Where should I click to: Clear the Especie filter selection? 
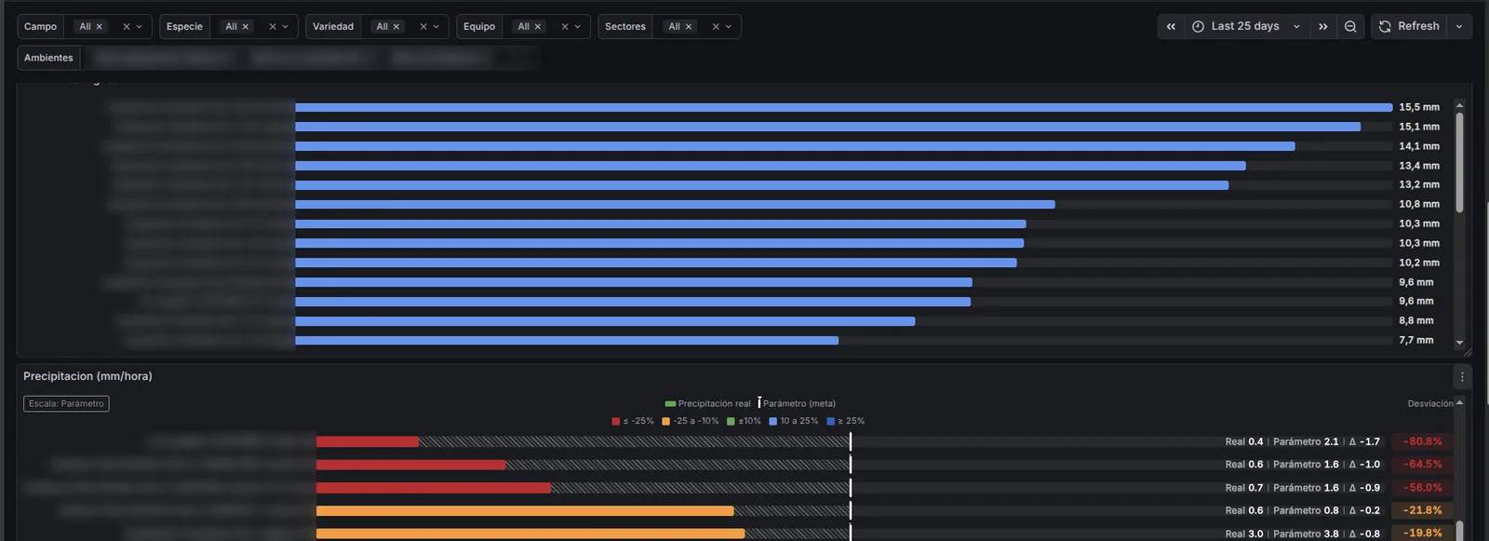(x=273, y=27)
